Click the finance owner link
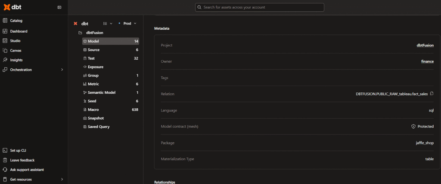 [x=427, y=61]
